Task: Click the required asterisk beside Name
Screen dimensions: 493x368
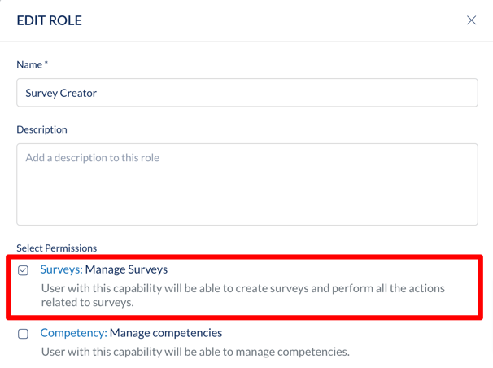Action: coord(46,63)
